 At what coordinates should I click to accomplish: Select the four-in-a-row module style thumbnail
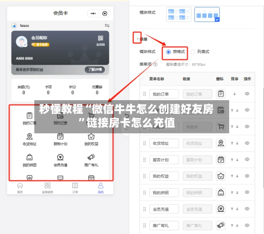(x=207, y=14)
